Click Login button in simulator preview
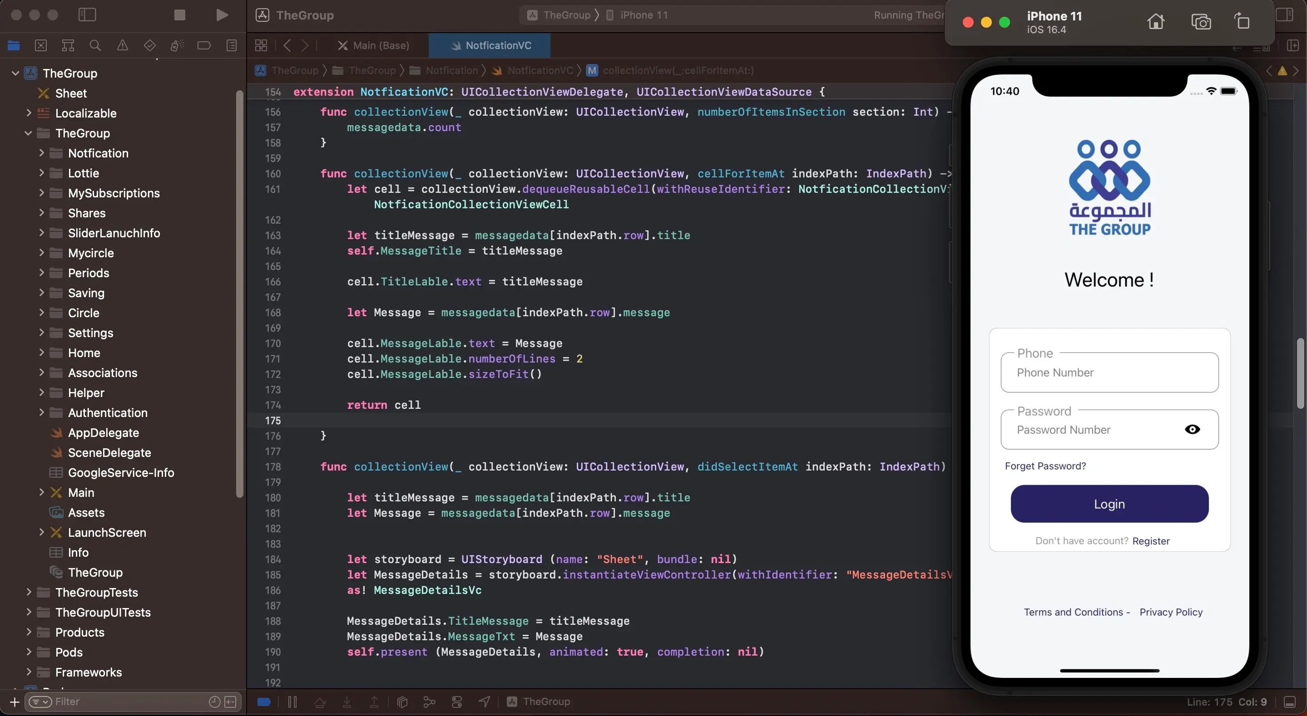This screenshot has height=716, width=1307. (x=1109, y=503)
